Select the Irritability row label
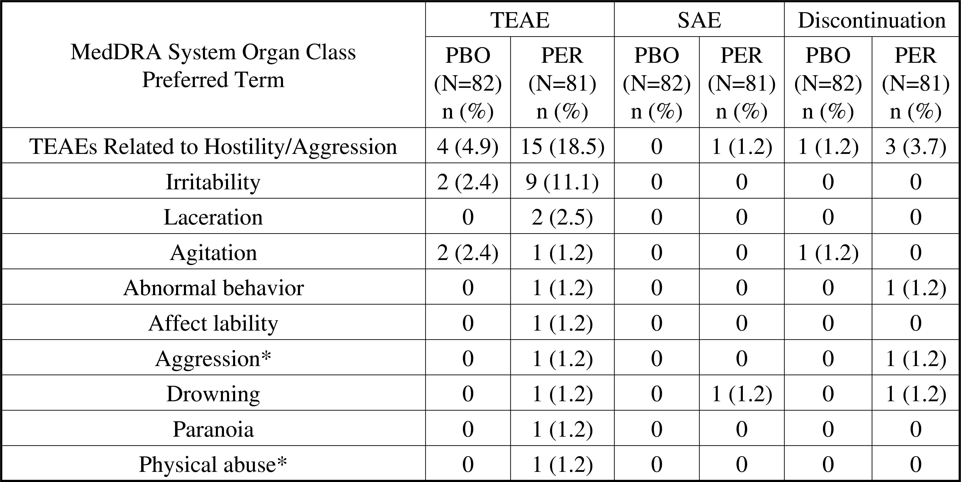This screenshot has width=961, height=482. (x=213, y=182)
